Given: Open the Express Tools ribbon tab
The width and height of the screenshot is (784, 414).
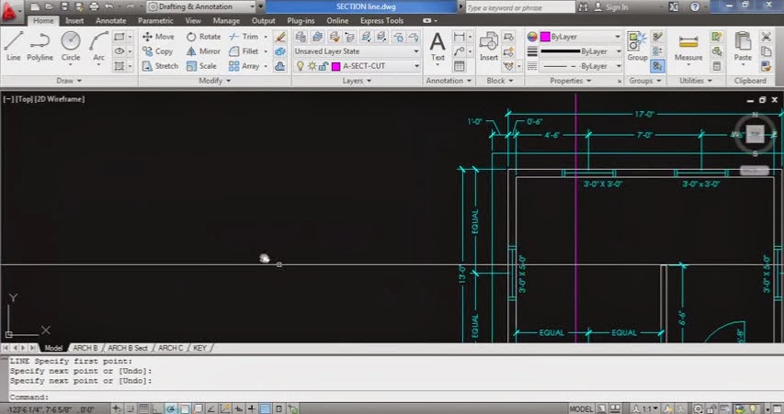Looking at the screenshot, I should coord(381,20).
